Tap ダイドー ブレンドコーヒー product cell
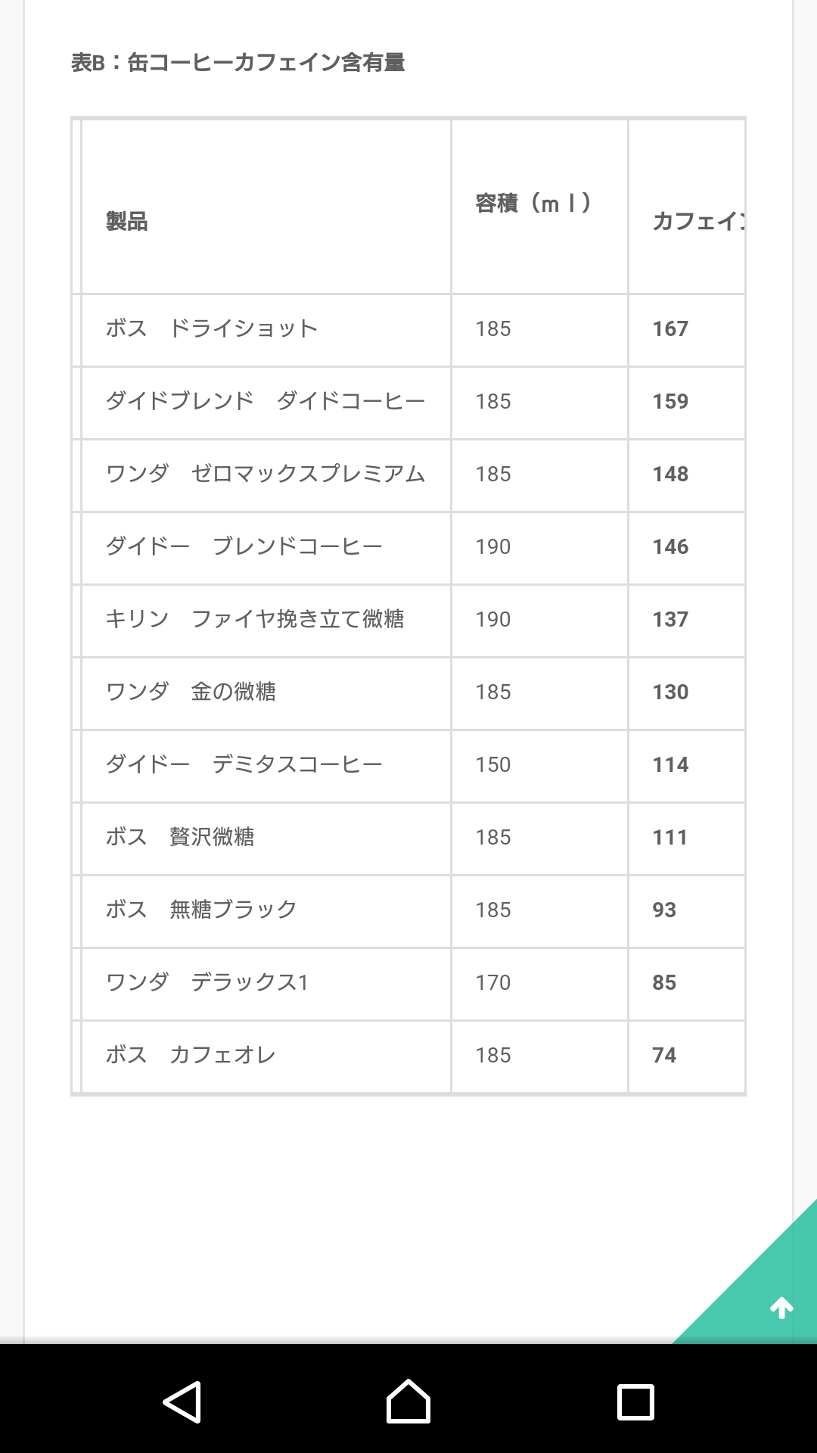817x1453 pixels. pos(244,546)
